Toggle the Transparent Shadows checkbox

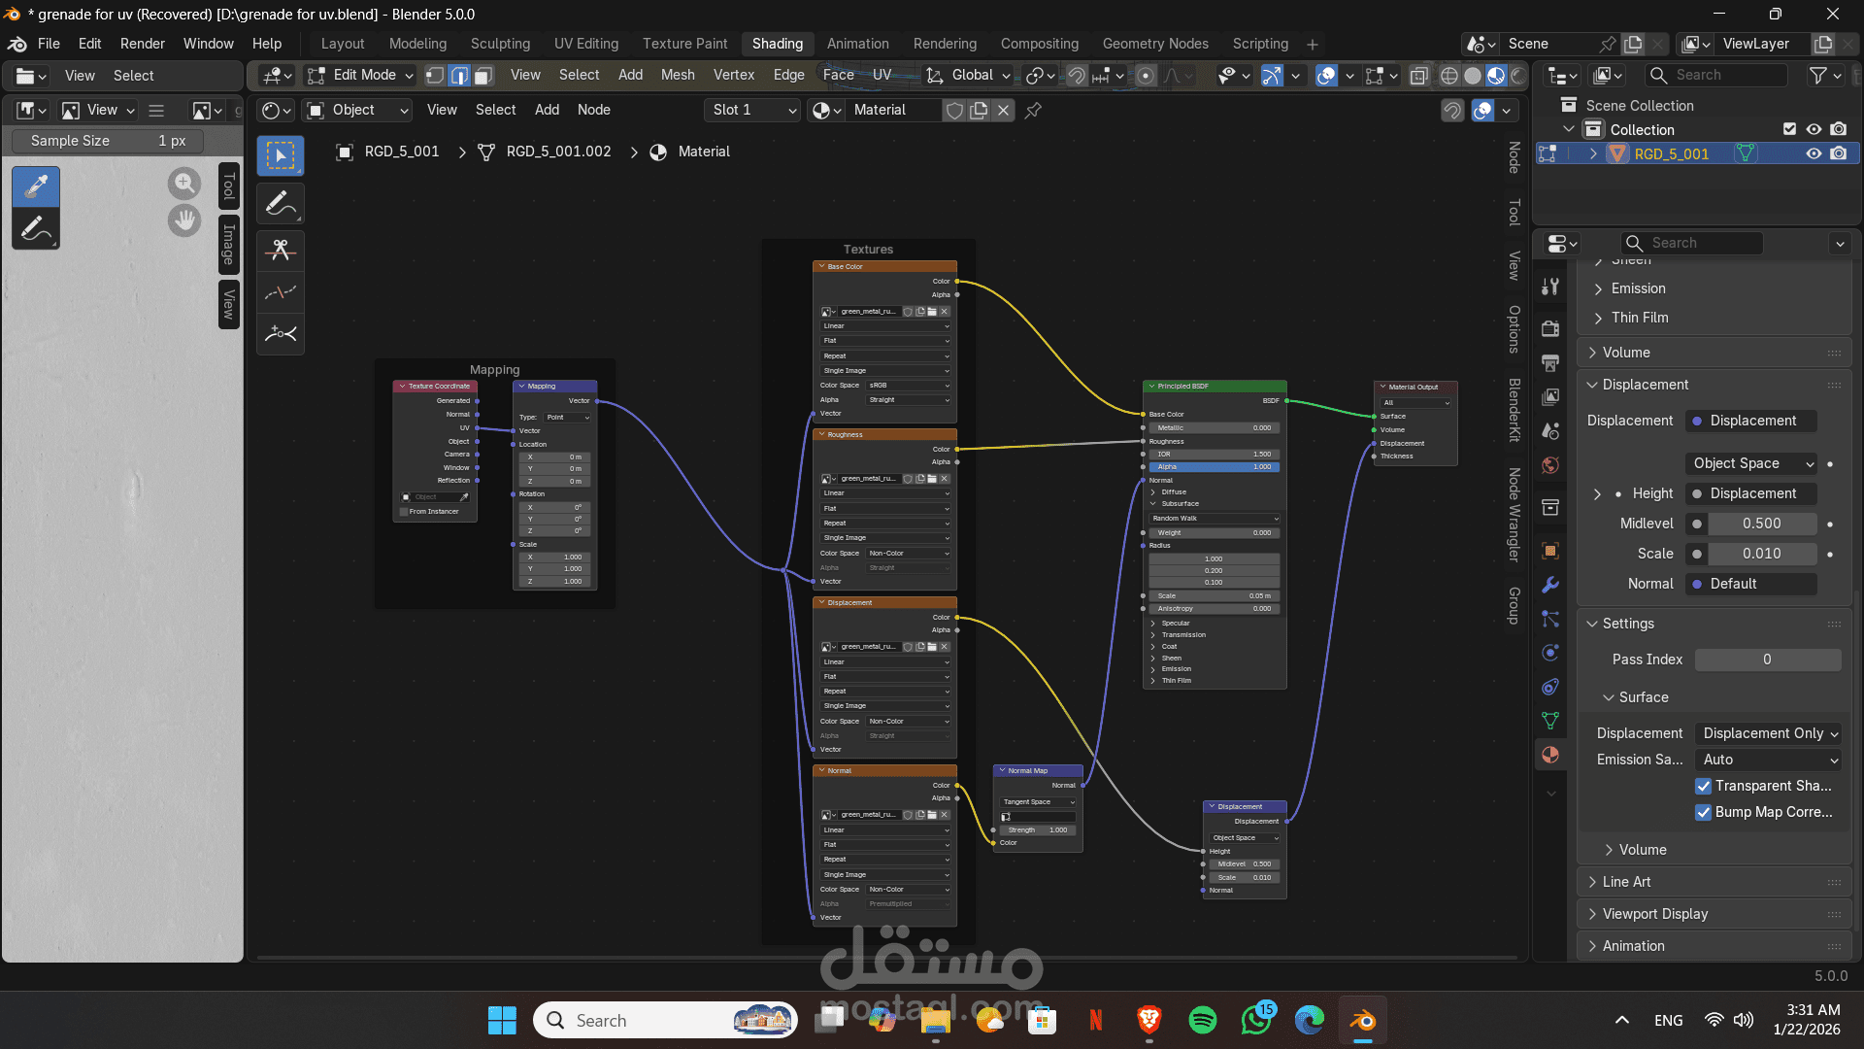1703,786
